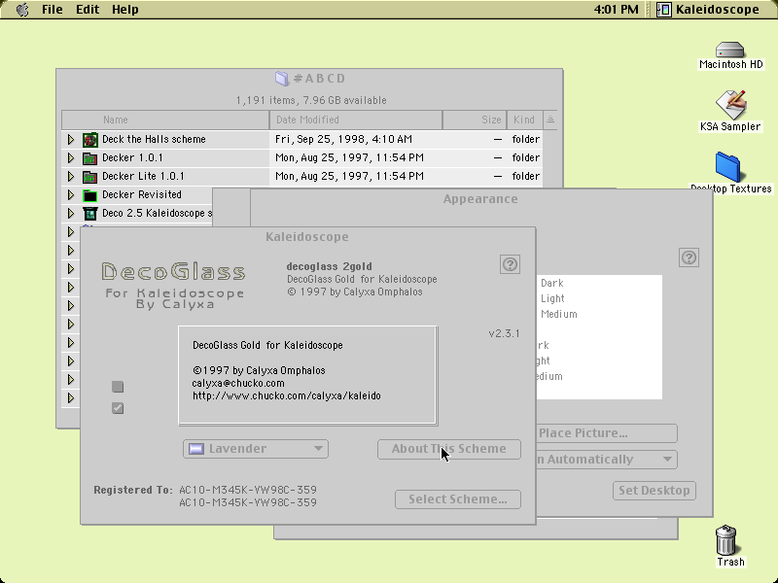The height and width of the screenshot is (583, 778).
Task: Select the Decker Revisited folder icon
Action: click(89, 195)
